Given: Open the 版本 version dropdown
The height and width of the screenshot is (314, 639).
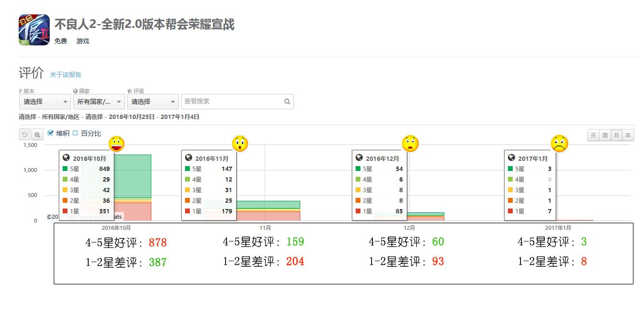Looking at the screenshot, I should click(44, 102).
